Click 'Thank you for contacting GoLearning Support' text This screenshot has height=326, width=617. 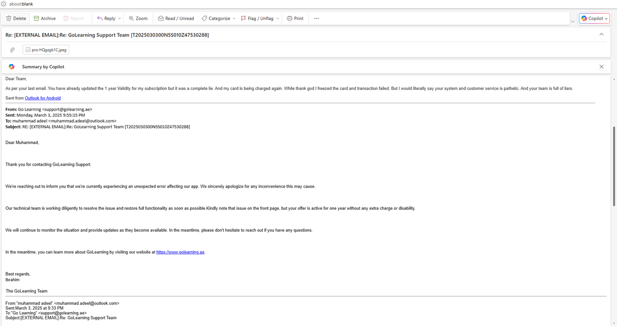(48, 165)
